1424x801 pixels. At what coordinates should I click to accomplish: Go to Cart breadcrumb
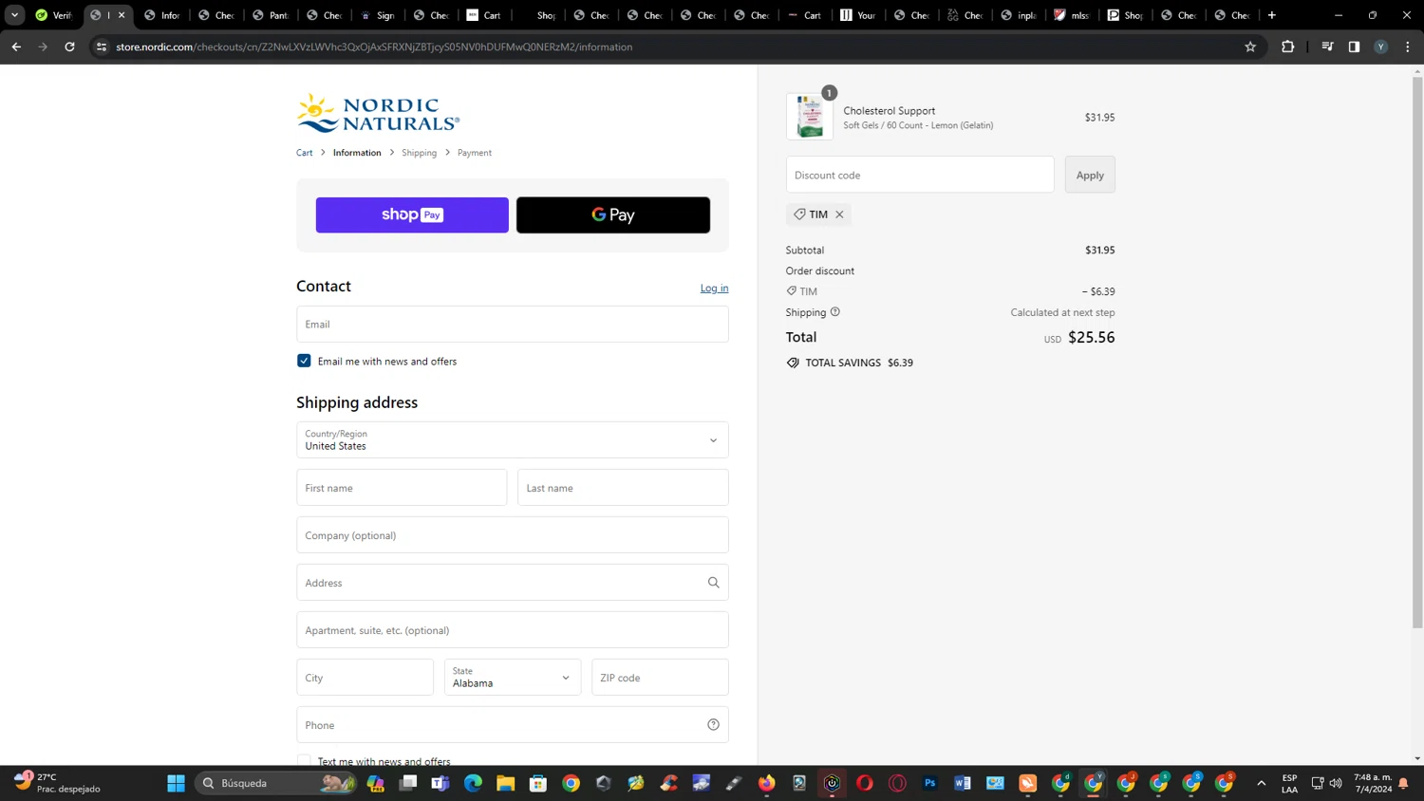[304, 153]
